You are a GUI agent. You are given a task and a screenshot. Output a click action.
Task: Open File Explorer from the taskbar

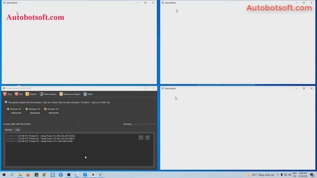[20, 175]
